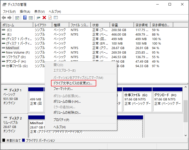
Task: Select 仕事ファイル (G:) in volume list
Action: (17, 66)
